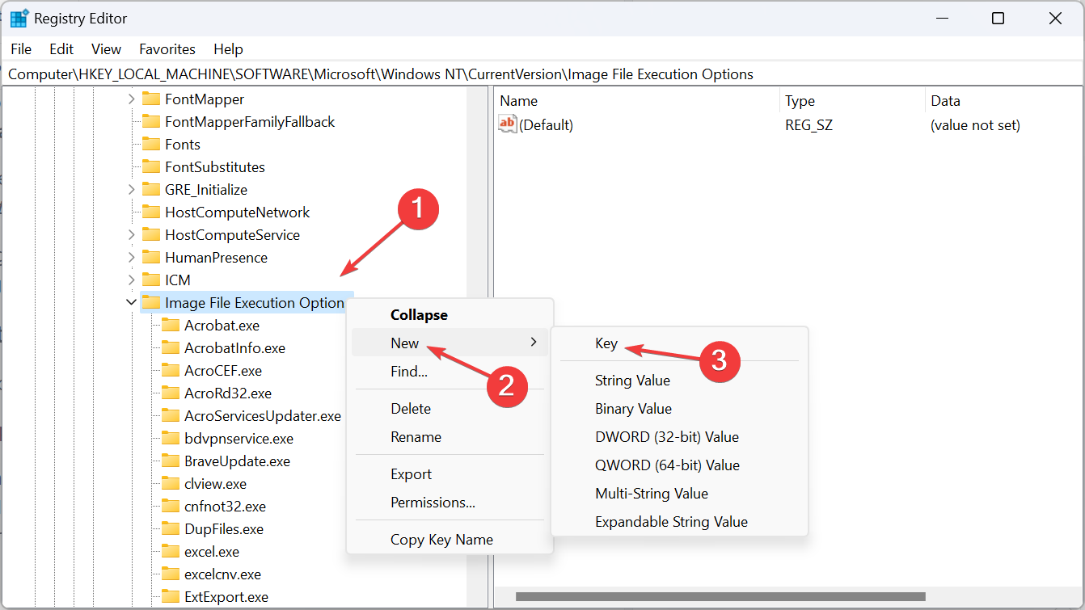Expand the GRE_Initialize tree node

click(x=131, y=190)
